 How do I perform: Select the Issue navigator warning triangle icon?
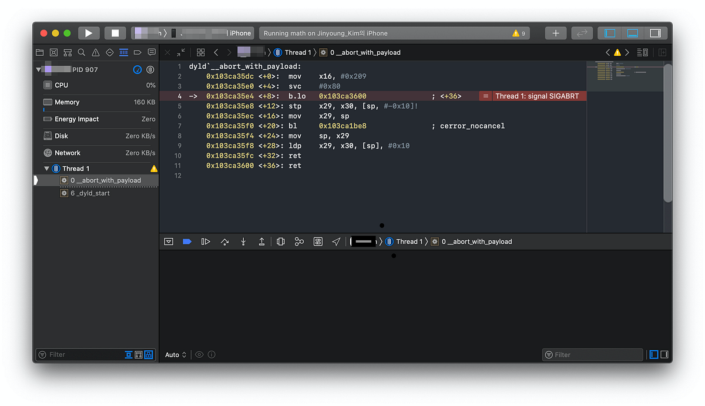pyautogui.click(x=96, y=52)
